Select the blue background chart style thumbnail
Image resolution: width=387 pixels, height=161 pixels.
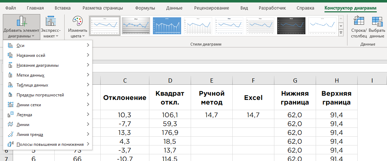click(167, 26)
